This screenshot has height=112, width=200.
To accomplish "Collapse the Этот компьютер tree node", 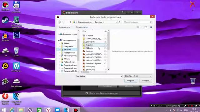I will pos(58,40).
